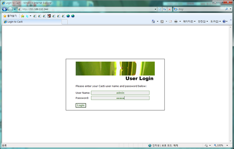Click the IE logo in title bar
Viewport: 234px width, 149px height.
[3, 3]
